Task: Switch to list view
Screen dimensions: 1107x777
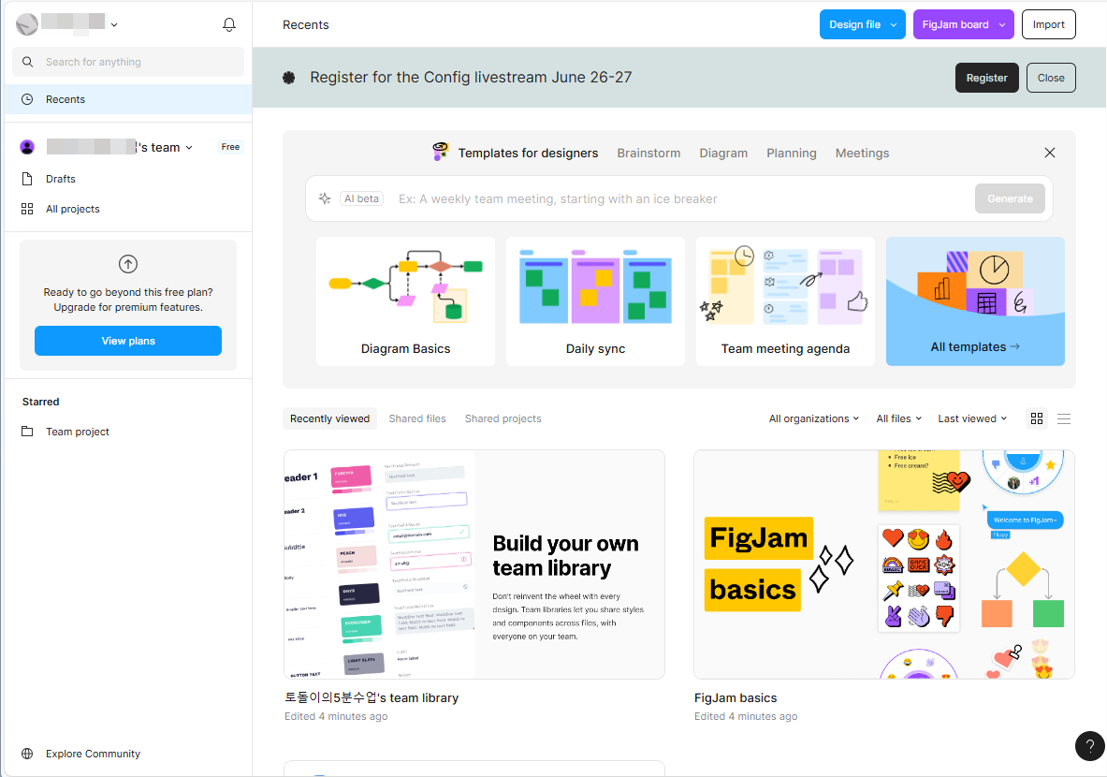Action: (1064, 418)
